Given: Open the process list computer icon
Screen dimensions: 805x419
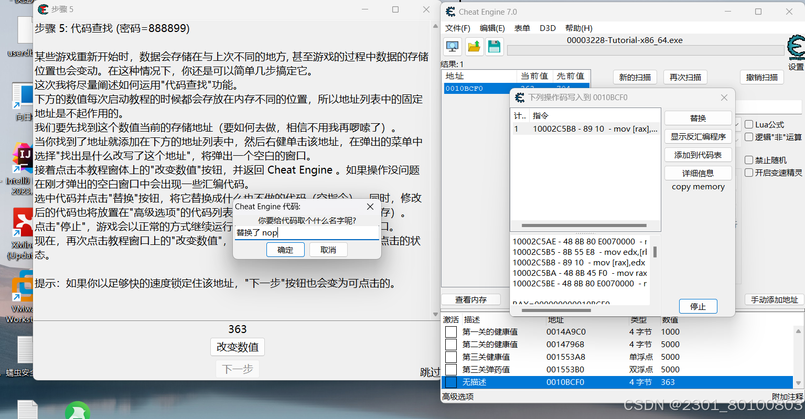Looking at the screenshot, I should pos(452,47).
